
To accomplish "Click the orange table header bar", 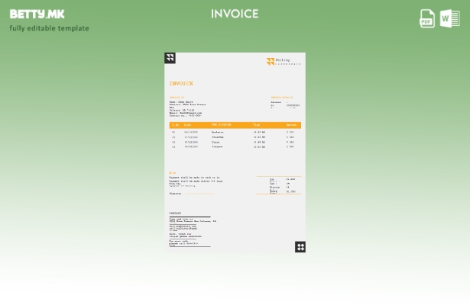I will (x=235, y=125).
